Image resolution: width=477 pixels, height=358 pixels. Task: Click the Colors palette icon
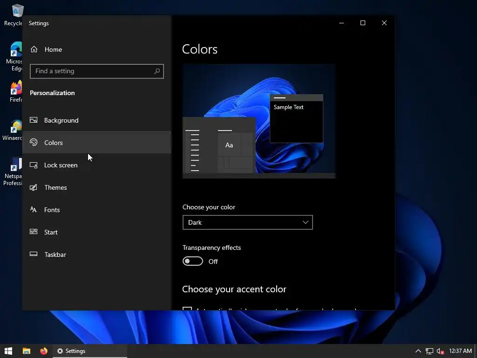34,142
